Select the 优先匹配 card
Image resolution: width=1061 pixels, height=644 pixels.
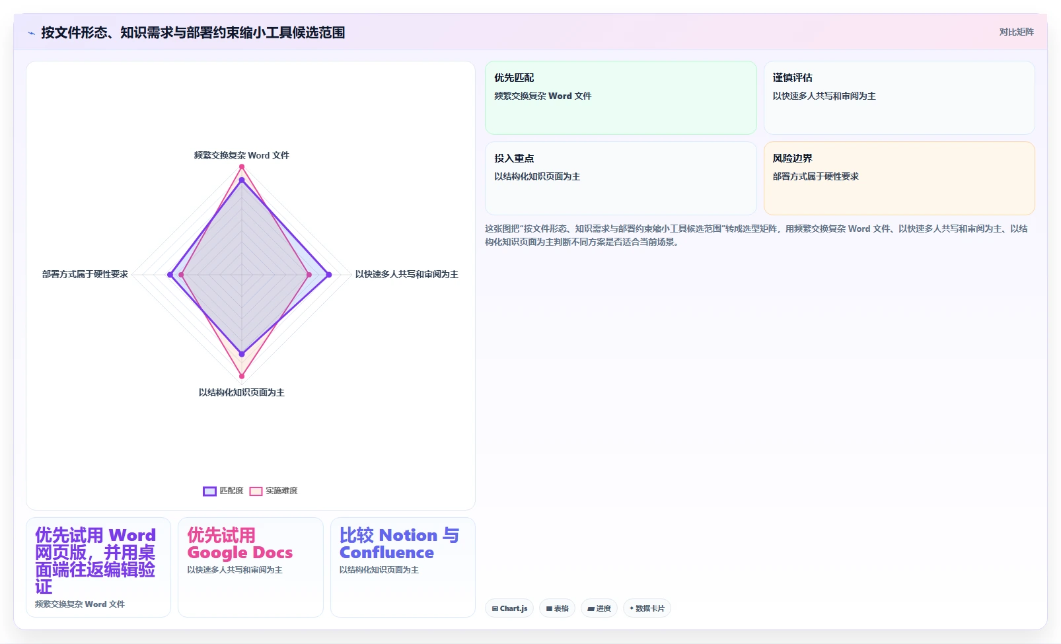click(621, 98)
